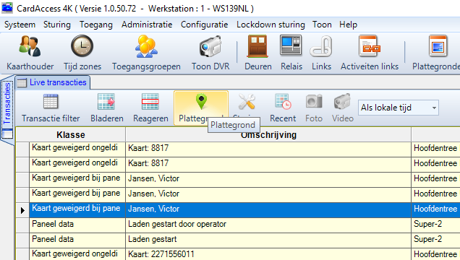Open the Administratie menu
The image size is (460, 260).
[147, 25]
